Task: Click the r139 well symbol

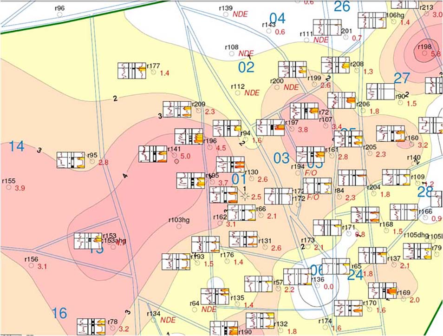Action: [226, 14]
